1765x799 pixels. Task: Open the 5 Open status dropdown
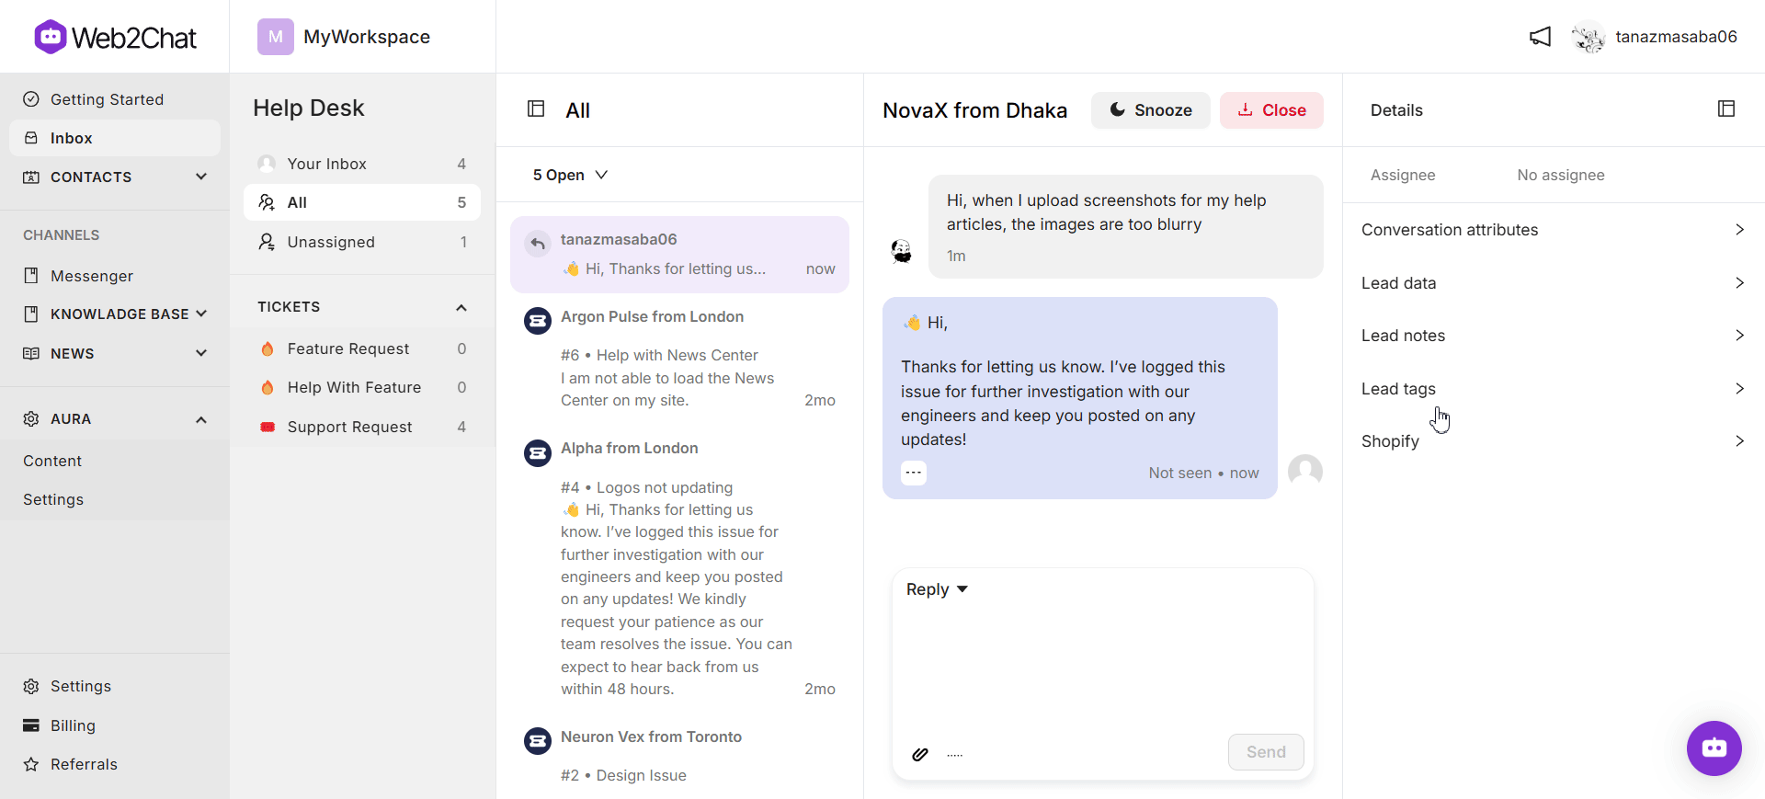tap(570, 175)
